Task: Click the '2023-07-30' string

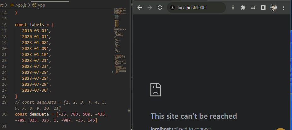Action: point(34,90)
